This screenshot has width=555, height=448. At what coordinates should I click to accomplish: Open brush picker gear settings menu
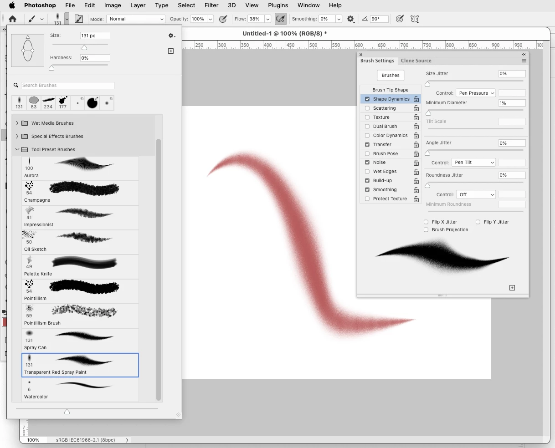(171, 36)
